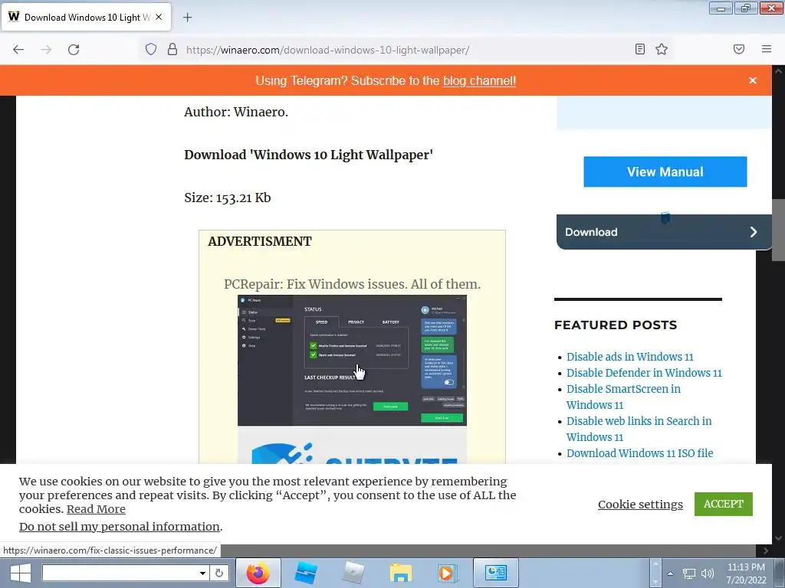Save page to Pocket icon
The width and height of the screenshot is (785, 588).
coord(738,49)
